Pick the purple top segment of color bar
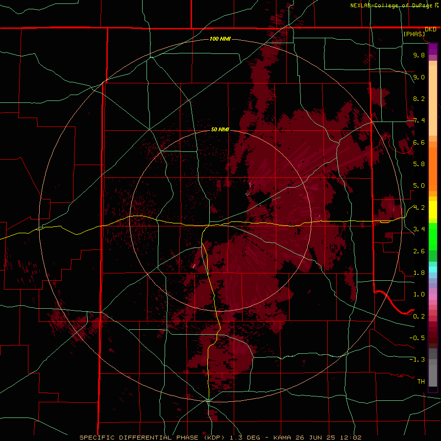The width and height of the screenshot is (441, 441). pyautogui.click(x=433, y=49)
